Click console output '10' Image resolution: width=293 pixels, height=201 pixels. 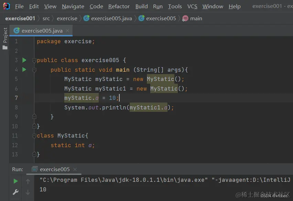coord(43,190)
